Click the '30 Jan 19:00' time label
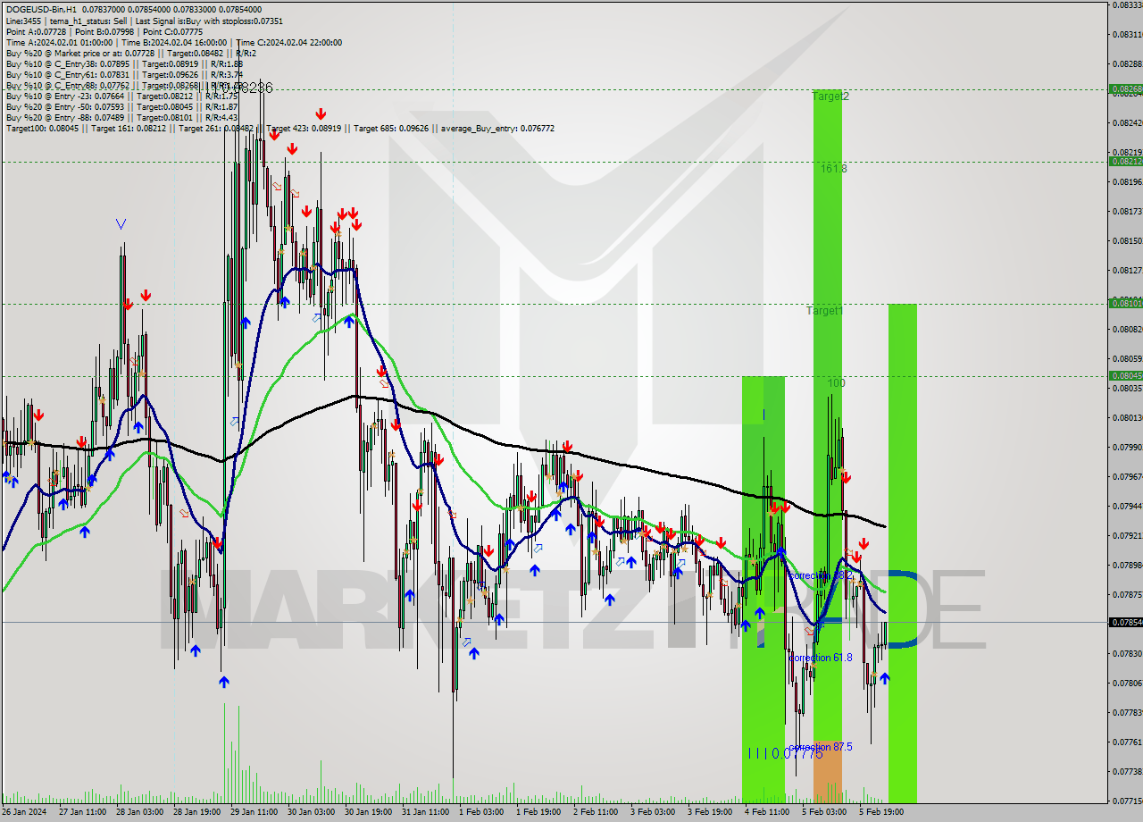Viewport: 1143px width, 822px height. tap(370, 811)
